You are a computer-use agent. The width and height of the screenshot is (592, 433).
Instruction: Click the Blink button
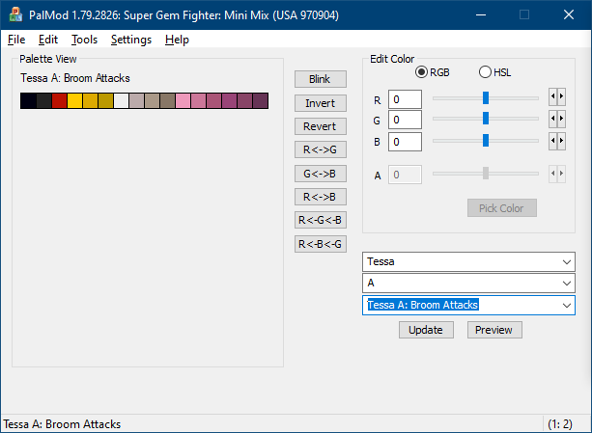[320, 79]
